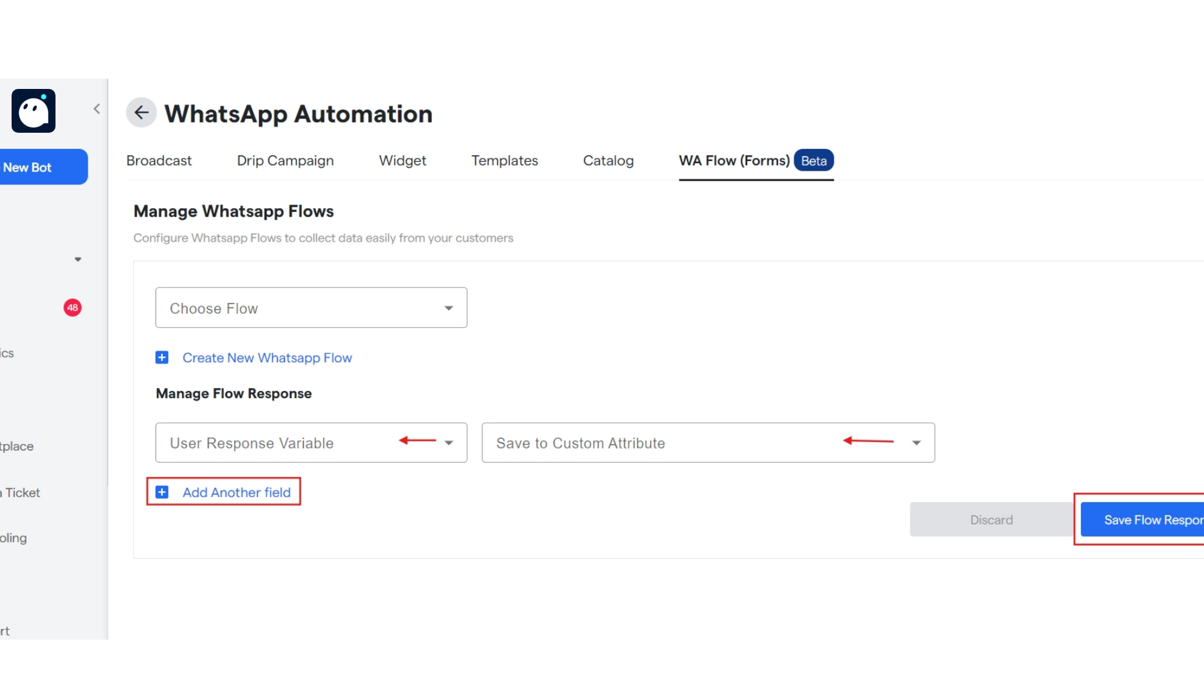1204x696 pixels.
Task: Click the Create New Whatsapp Flow link
Action: [267, 358]
